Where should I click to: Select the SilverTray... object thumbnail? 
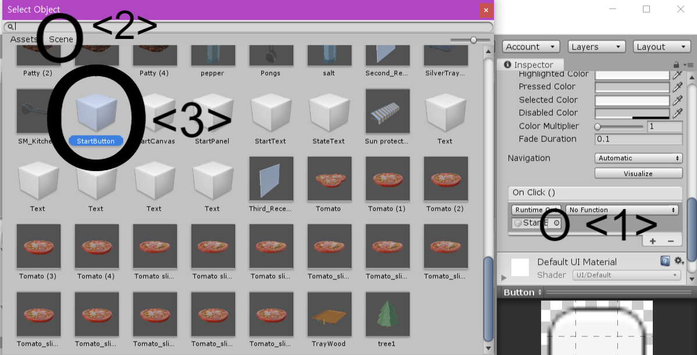click(x=446, y=55)
